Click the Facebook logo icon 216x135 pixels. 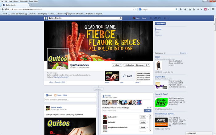45,18
